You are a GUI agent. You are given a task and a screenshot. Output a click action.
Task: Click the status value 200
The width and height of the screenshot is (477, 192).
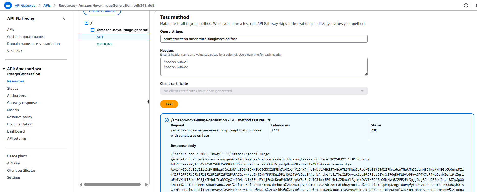point(374,130)
